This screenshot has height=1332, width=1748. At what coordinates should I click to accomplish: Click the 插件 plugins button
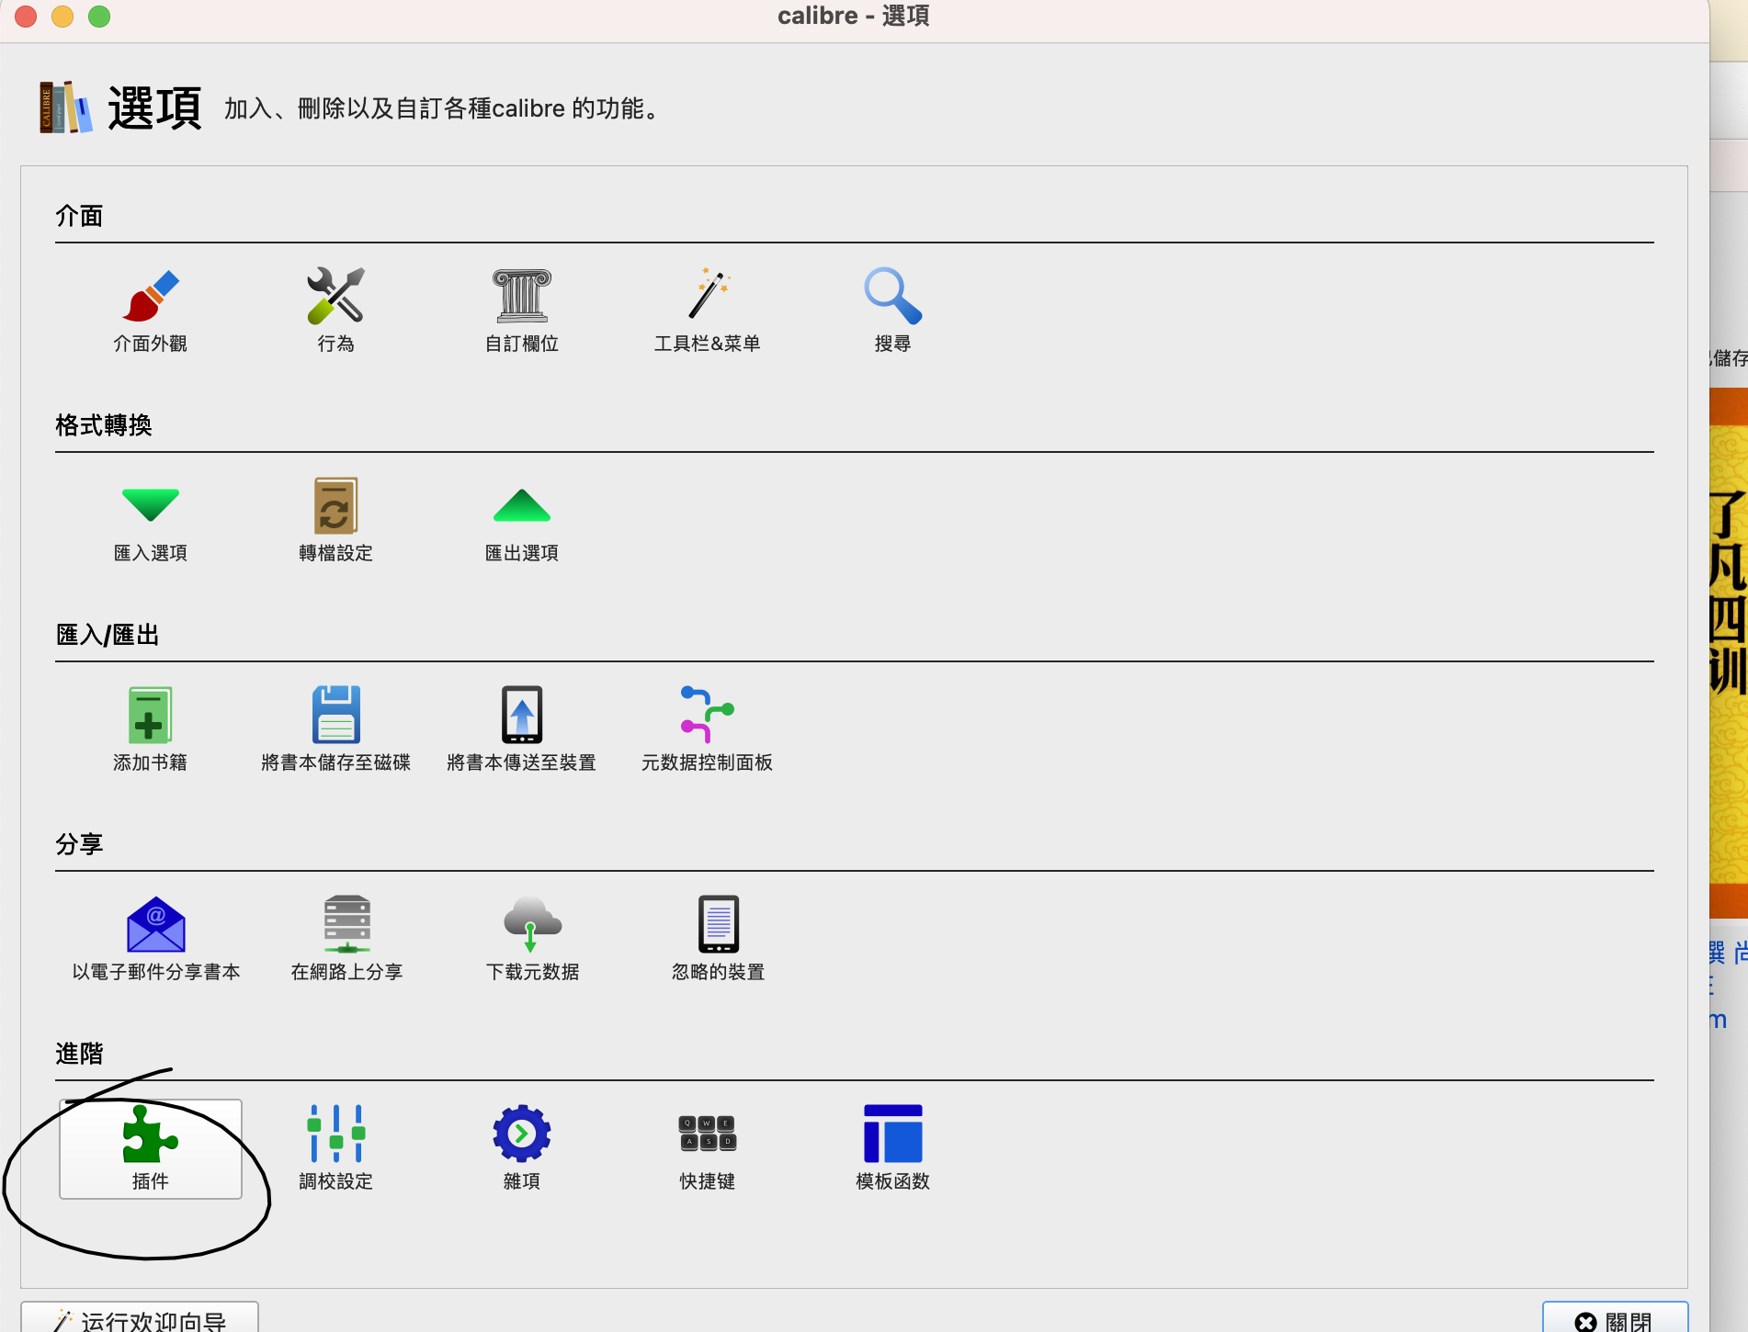(x=150, y=1148)
